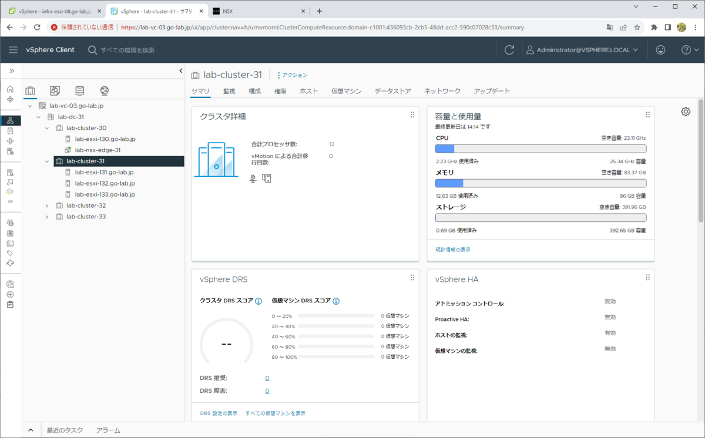Viewport: 705px width, 438px height.
Task: Expand the lab-cluster-33 node
Action: 47,217
